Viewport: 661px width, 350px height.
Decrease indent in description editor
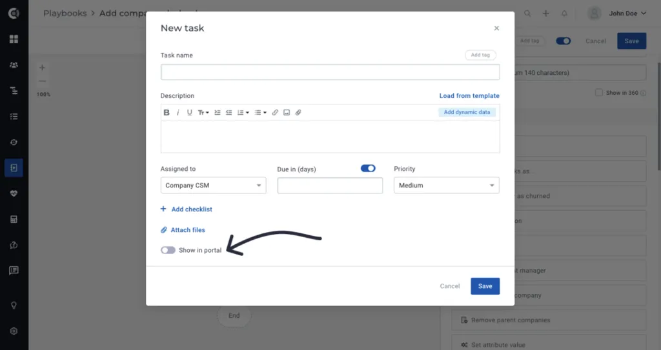[x=229, y=112]
